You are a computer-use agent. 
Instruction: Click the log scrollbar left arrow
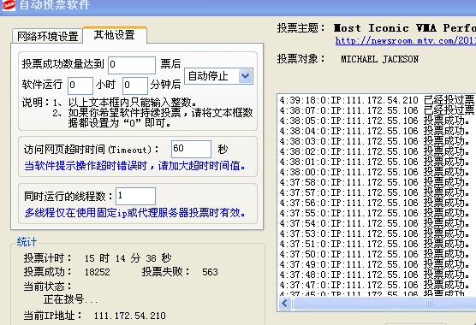285,303
